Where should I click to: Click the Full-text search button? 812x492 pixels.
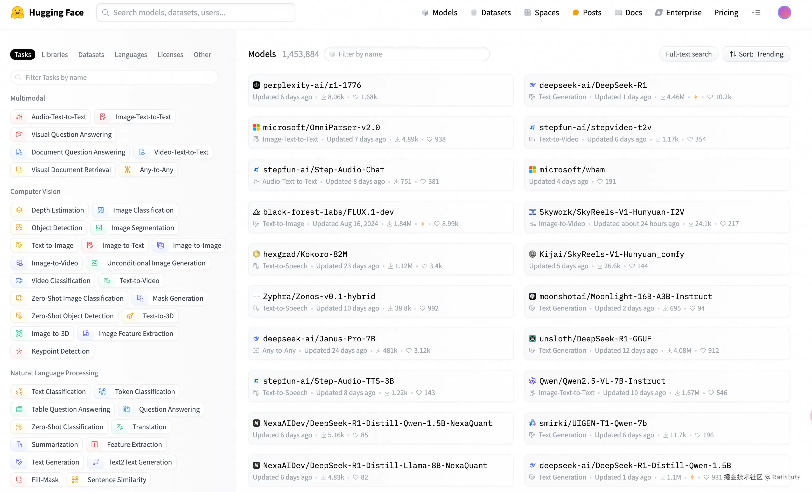pos(688,54)
